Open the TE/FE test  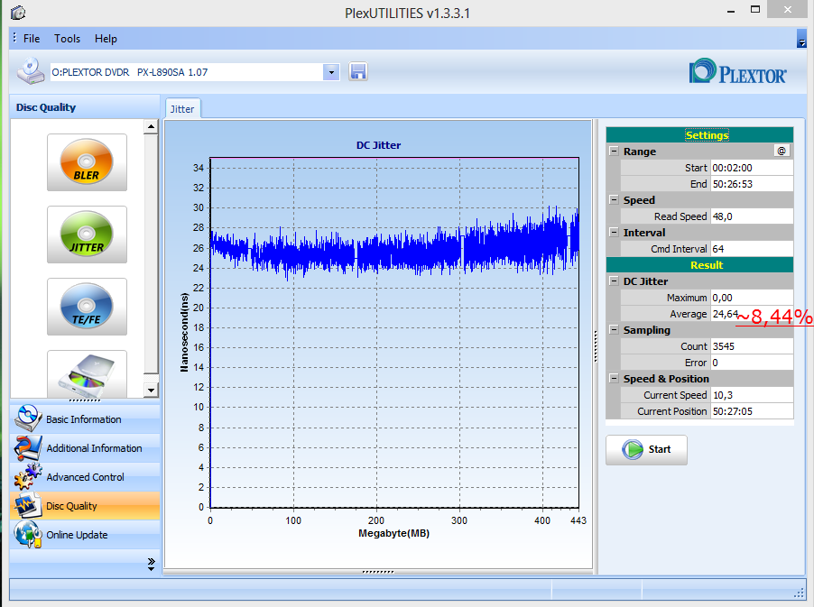(87, 307)
